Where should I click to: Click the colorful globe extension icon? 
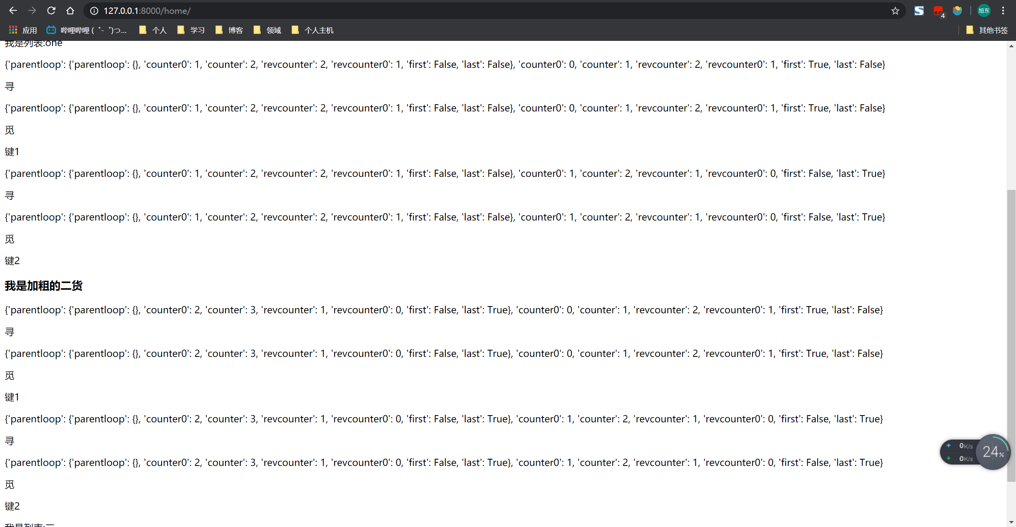point(957,11)
